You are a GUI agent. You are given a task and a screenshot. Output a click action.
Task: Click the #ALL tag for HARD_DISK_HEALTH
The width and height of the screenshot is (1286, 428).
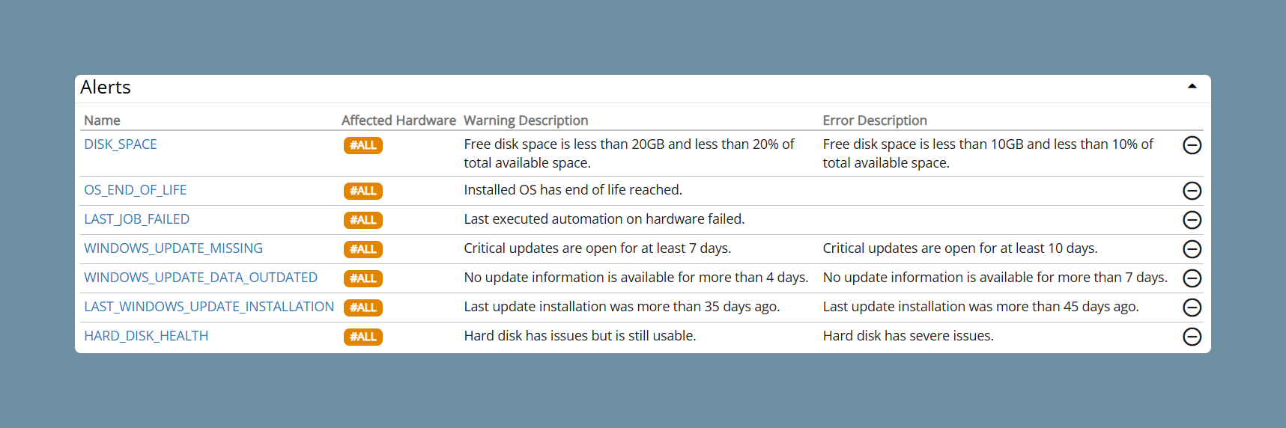[x=363, y=337]
